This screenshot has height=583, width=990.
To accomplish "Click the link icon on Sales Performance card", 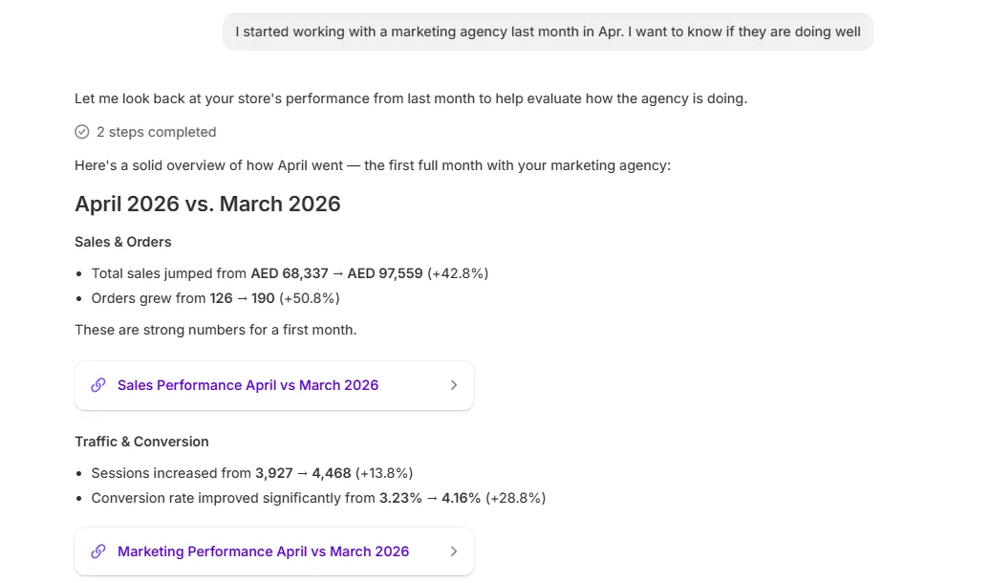I will click(x=97, y=385).
